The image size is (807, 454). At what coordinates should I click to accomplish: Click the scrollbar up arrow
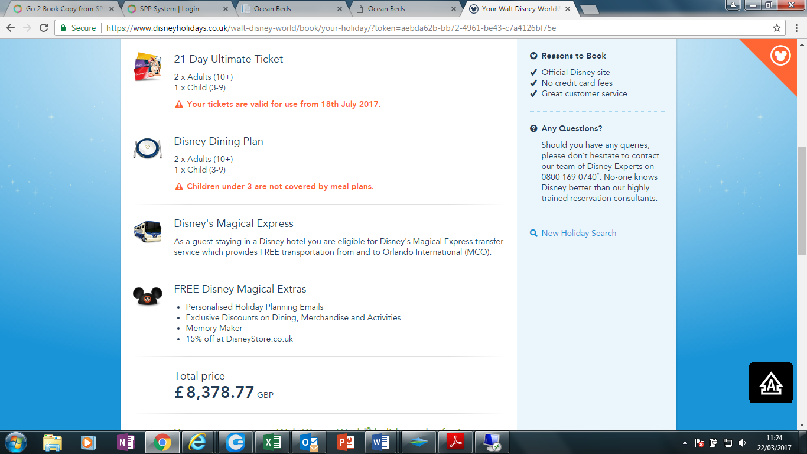click(x=802, y=44)
